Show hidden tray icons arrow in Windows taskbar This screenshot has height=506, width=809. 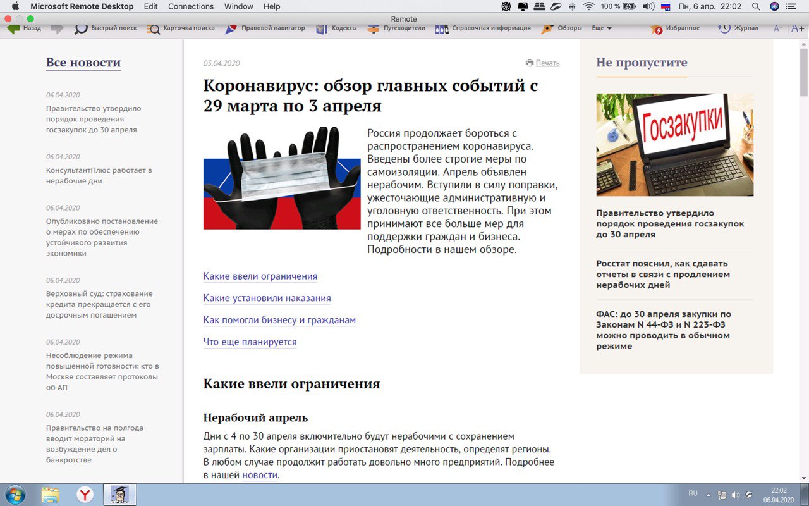[709, 495]
